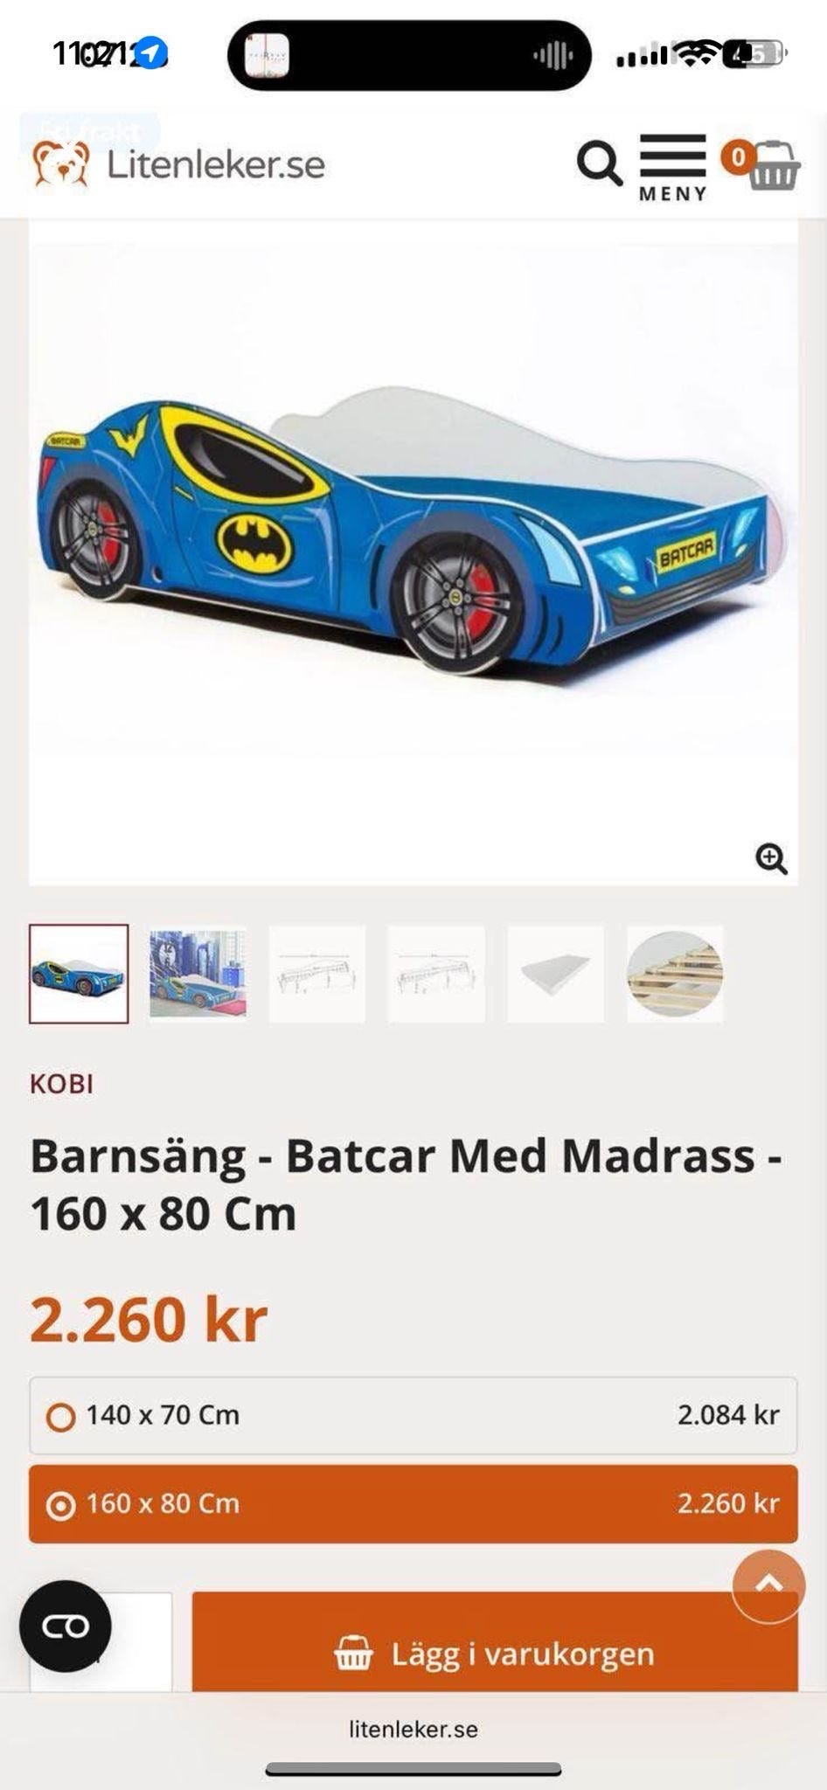The height and width of the screenshot is (1790, 827).
Task: Open the search magnifier icon
Action: pyautogui.click(x=600, y=163)
